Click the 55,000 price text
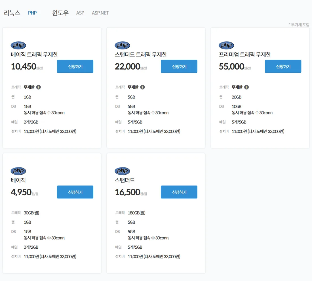 [x=231, y=66]
